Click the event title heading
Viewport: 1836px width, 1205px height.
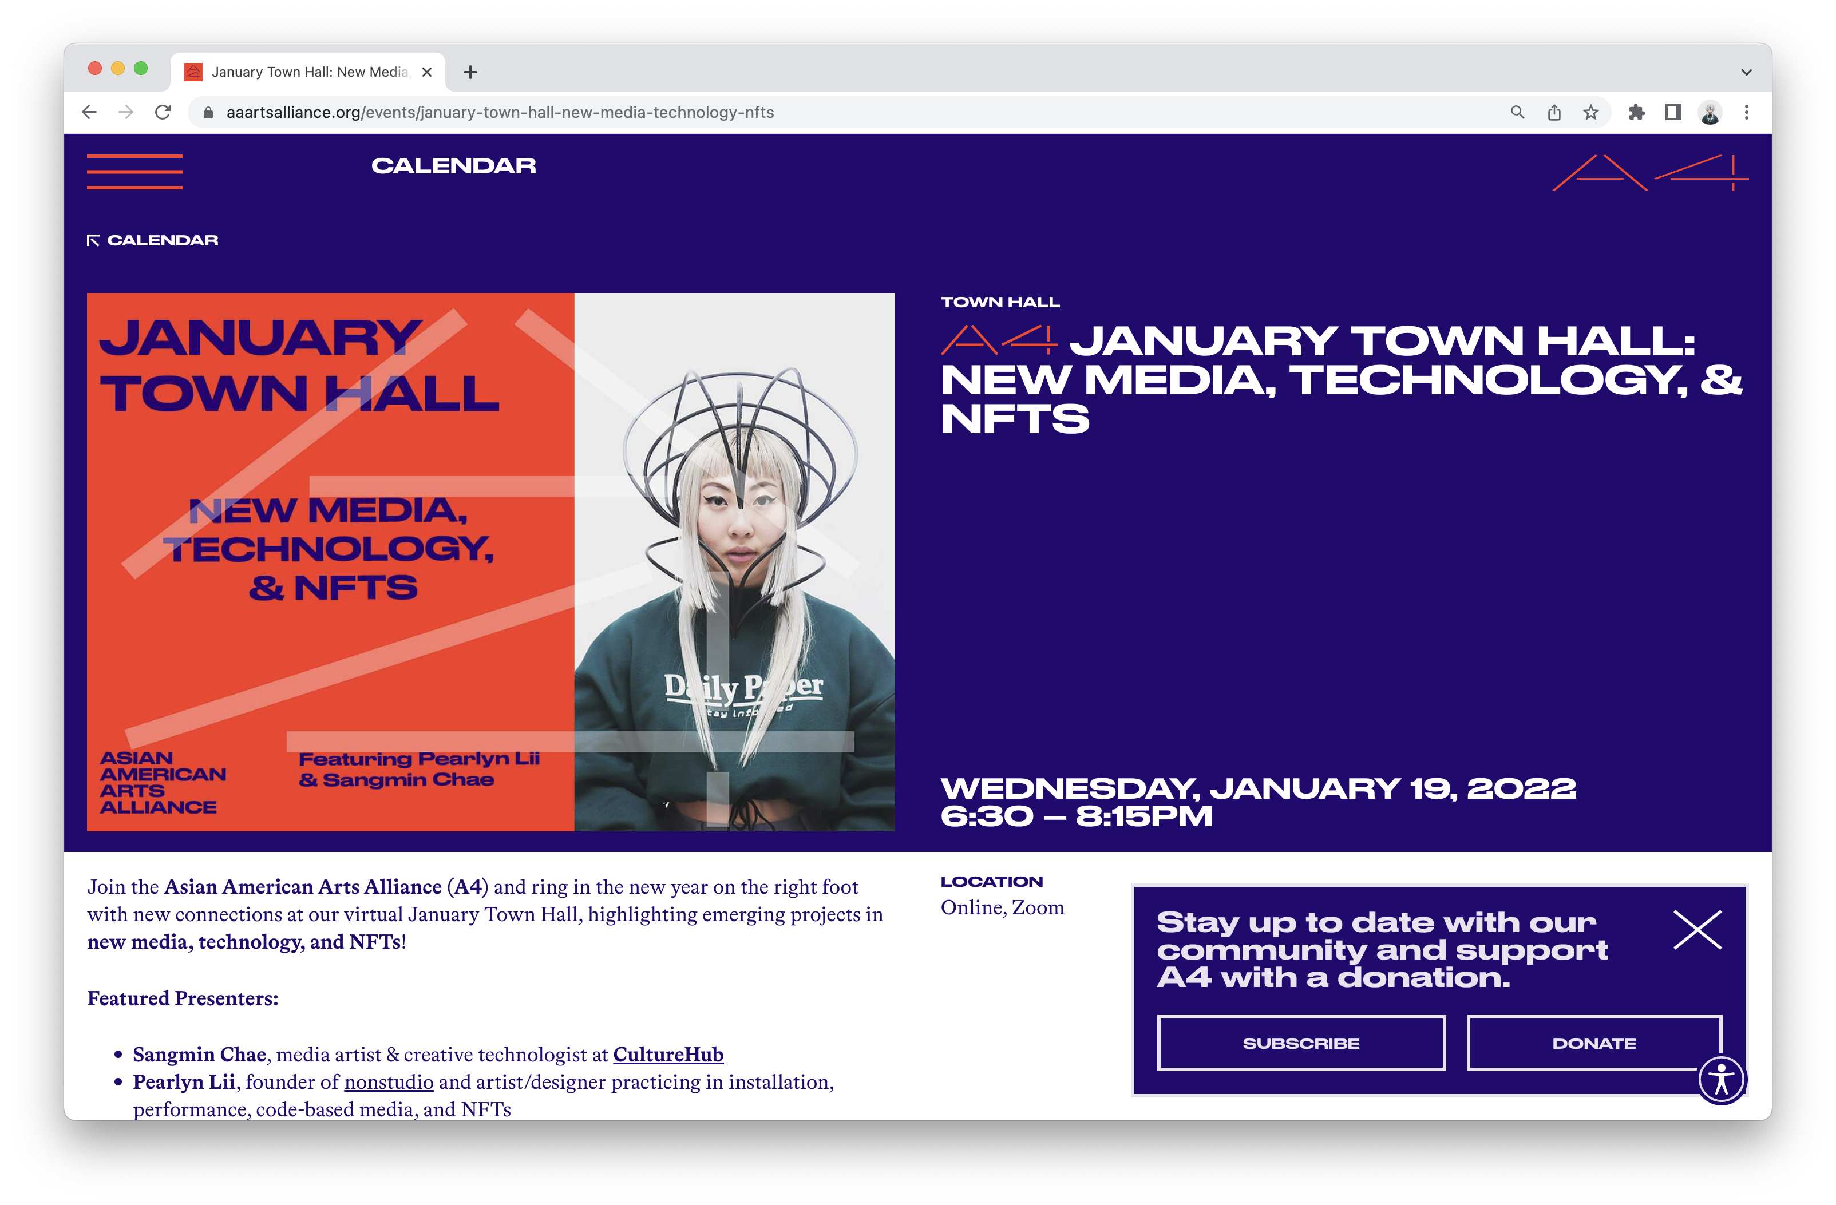coord(1341,379)
